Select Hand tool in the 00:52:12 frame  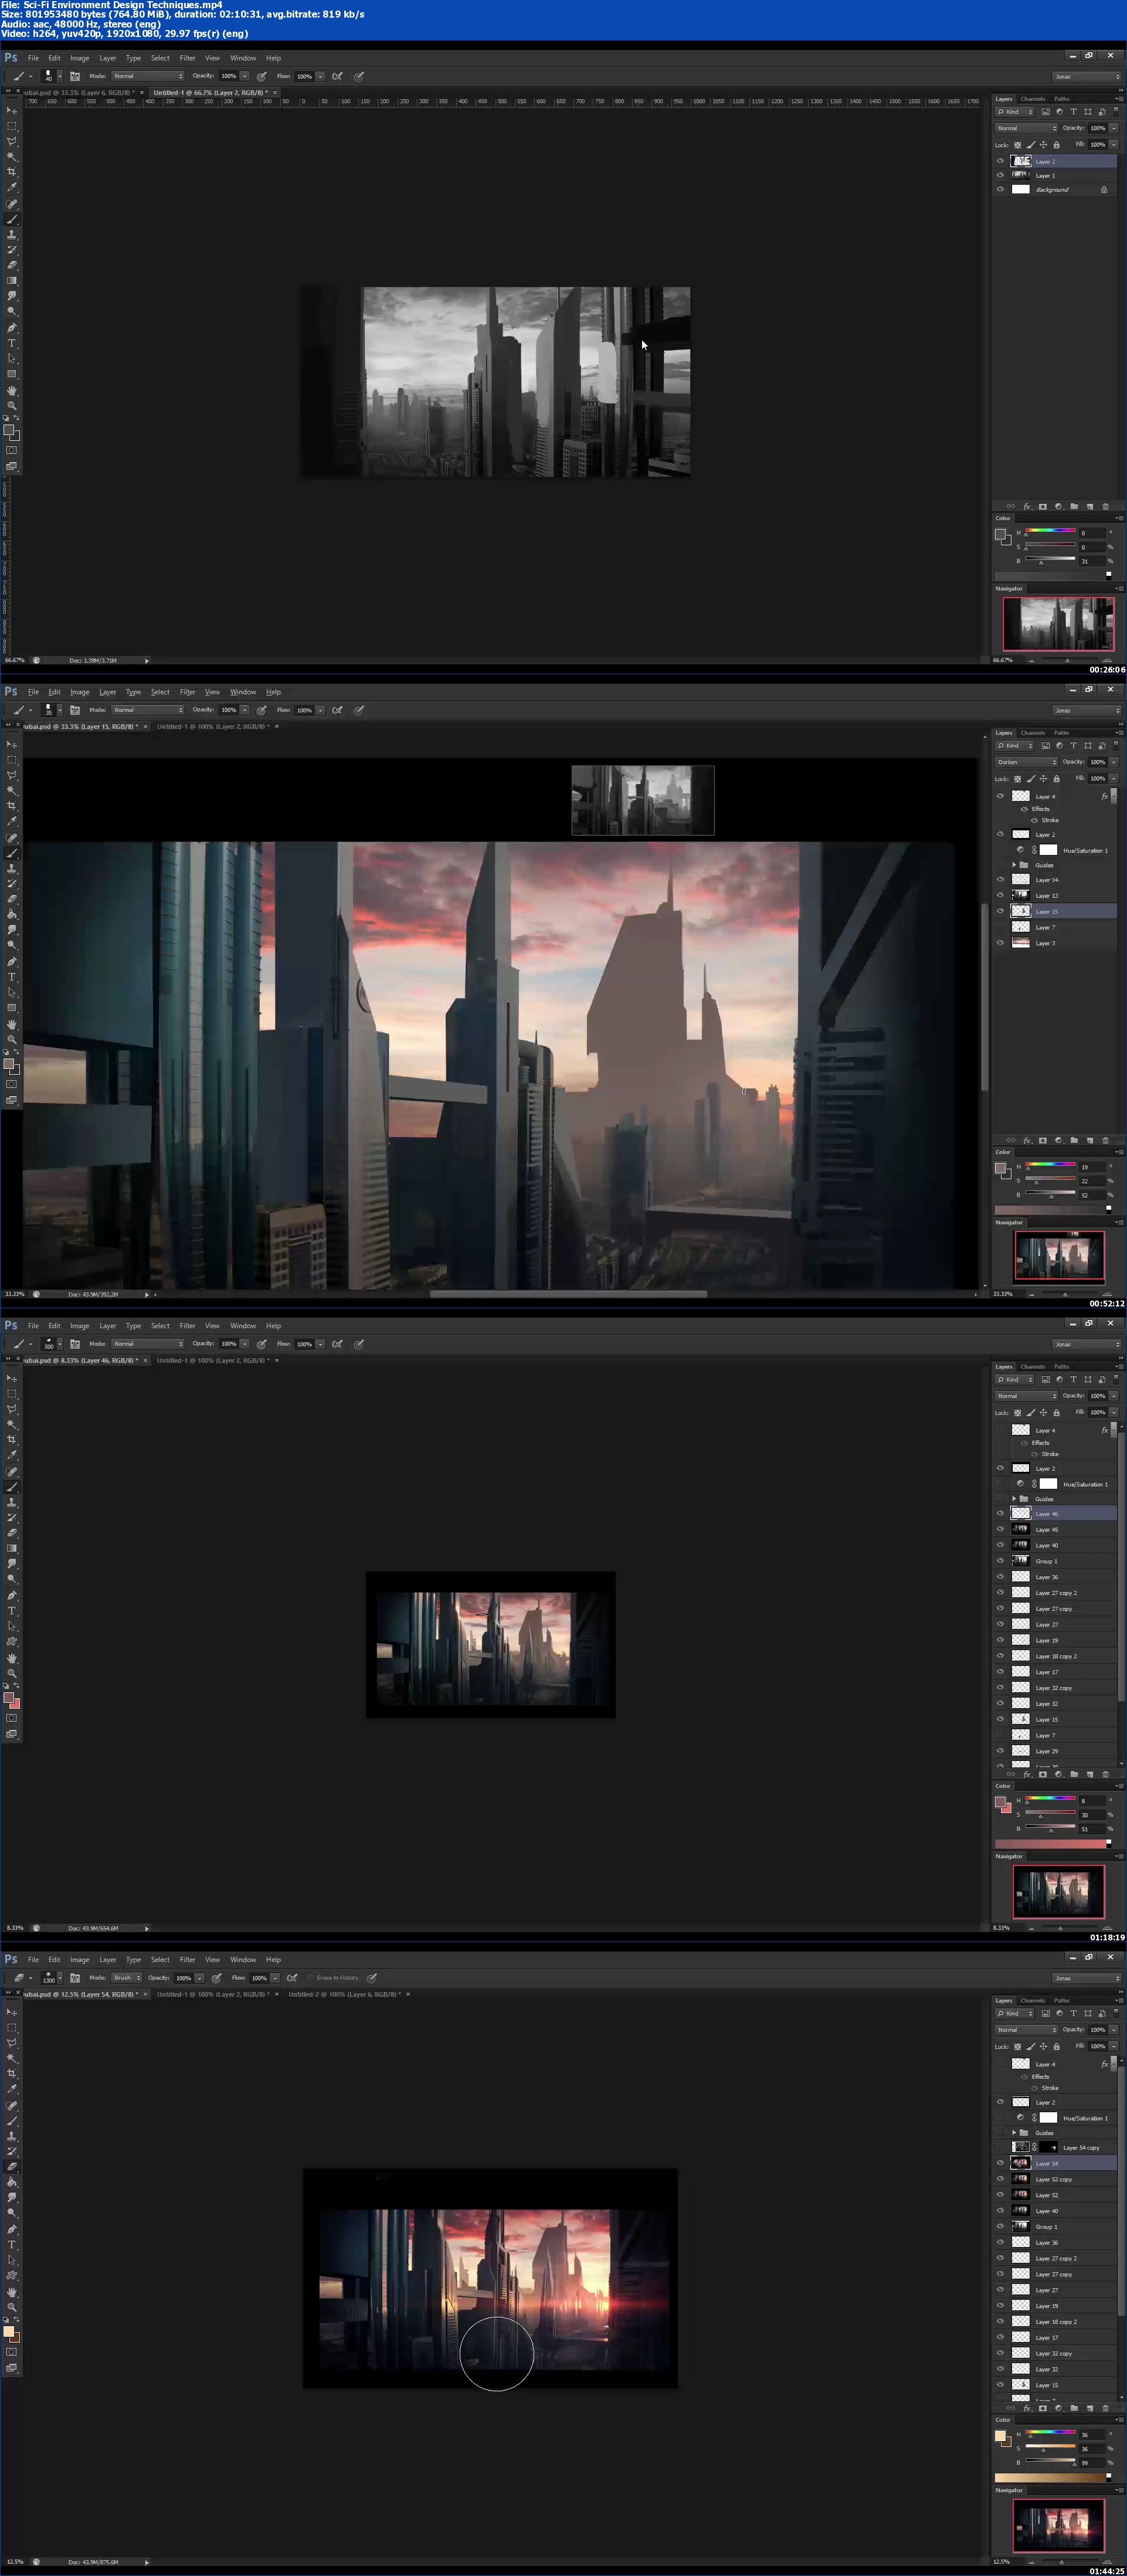[12, 1024]
